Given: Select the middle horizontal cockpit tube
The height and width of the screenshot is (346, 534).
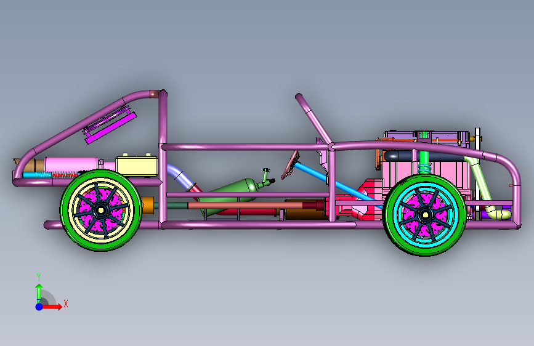Looking at the screenshot, I should click(x=248, y=195).
